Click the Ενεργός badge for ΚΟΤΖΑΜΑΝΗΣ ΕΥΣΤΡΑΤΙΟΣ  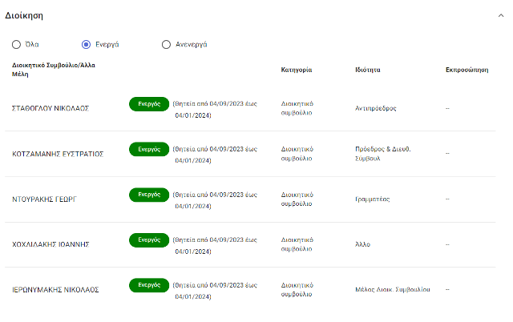[x=149, y=149]
